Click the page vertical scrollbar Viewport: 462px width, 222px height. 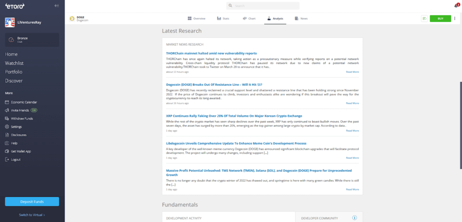click(x=461, y=126)
